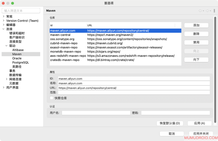Screen dimensions: 218x141
Task: Click the 向下 button
Action: tap(196, 60)
